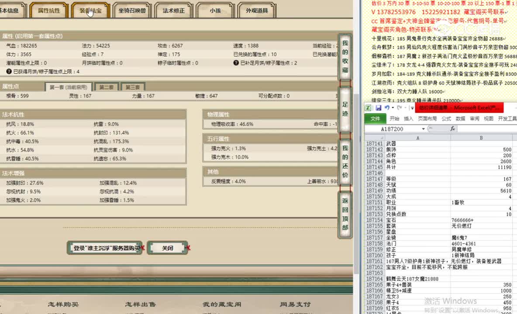Click the Excel save icon

tap(378, 108)
